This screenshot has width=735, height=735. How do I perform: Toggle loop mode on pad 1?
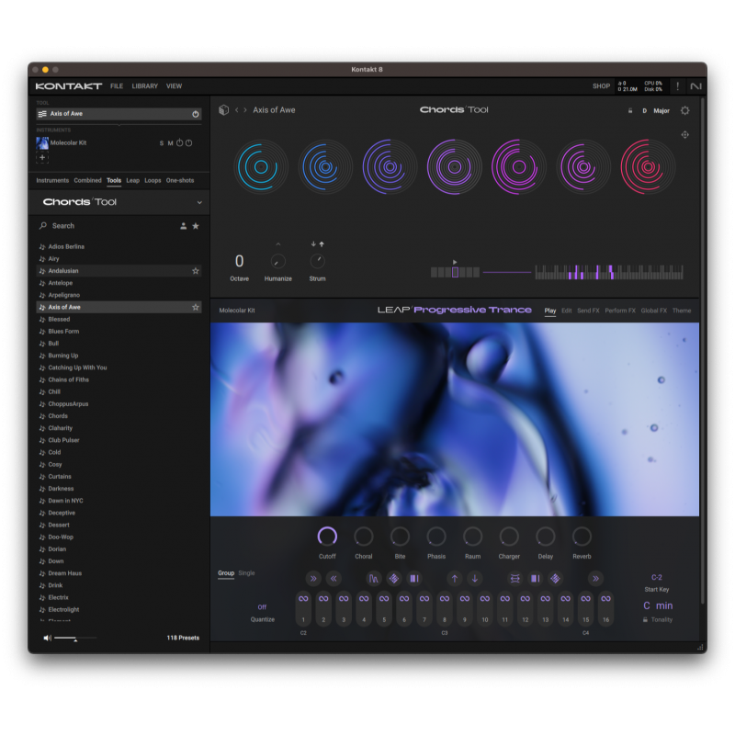[303, 599]
